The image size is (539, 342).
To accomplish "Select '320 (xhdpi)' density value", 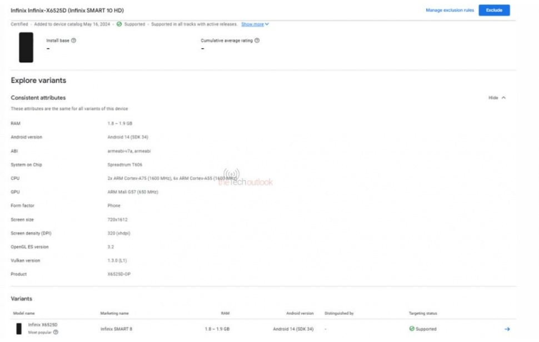I will [x=118, y=234].
